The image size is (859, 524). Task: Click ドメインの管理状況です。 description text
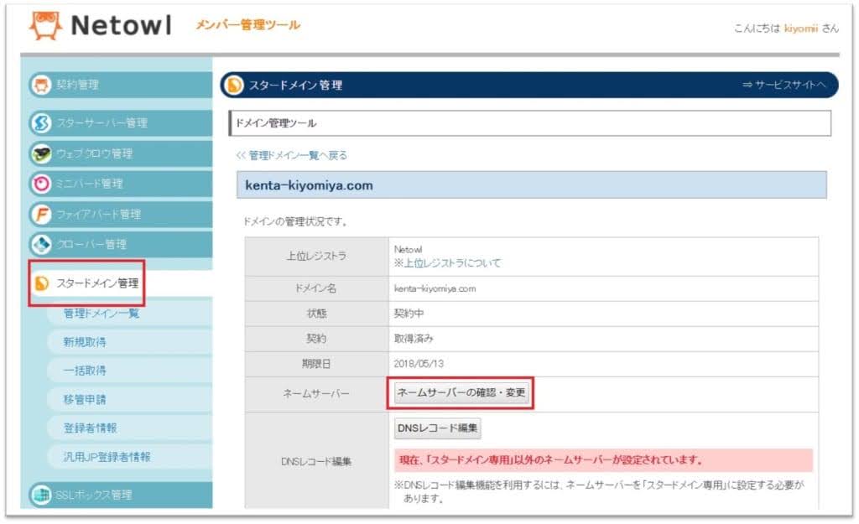click(x=294, y=221)
